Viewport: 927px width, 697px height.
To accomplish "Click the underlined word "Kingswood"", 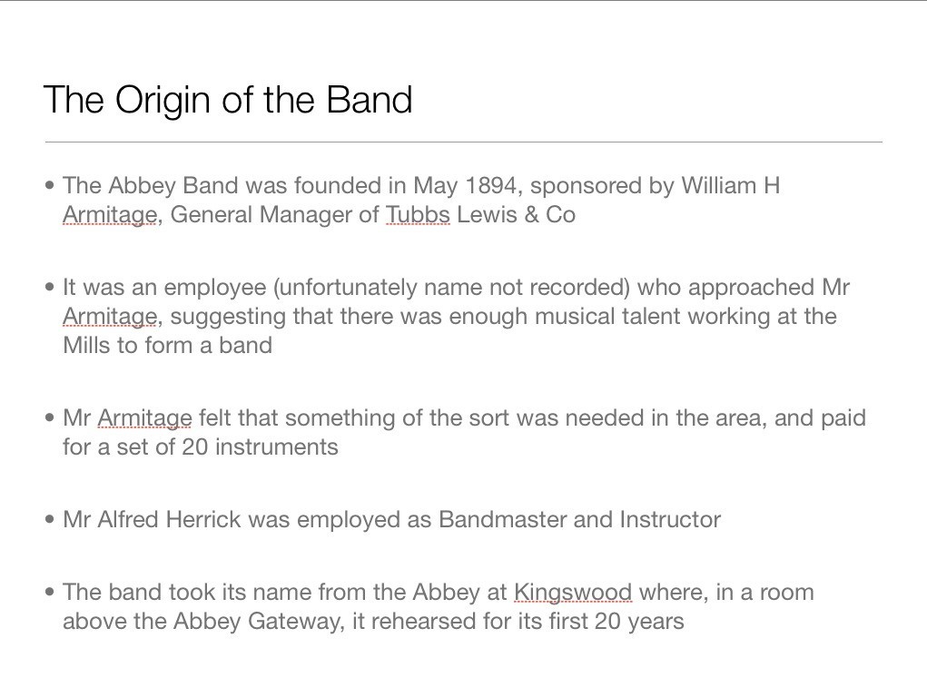I will coord(572,593).
